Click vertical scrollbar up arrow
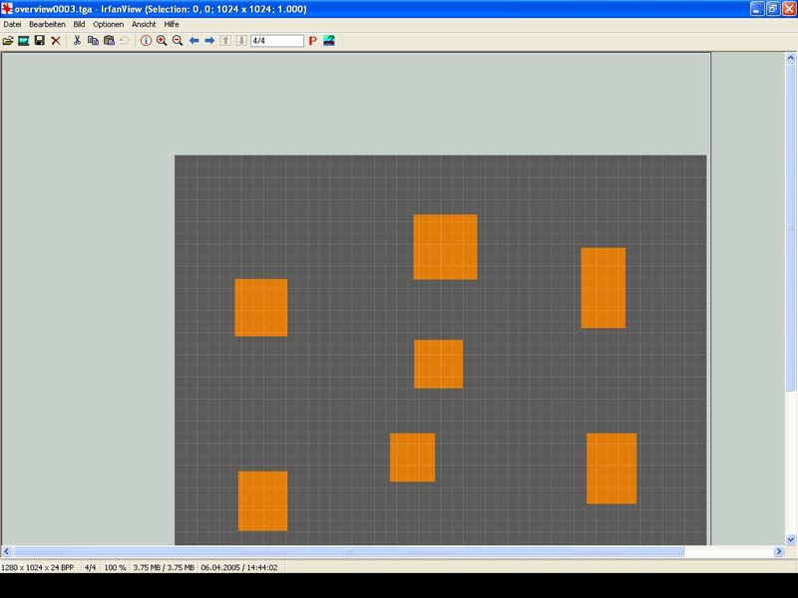 point(790,58)
